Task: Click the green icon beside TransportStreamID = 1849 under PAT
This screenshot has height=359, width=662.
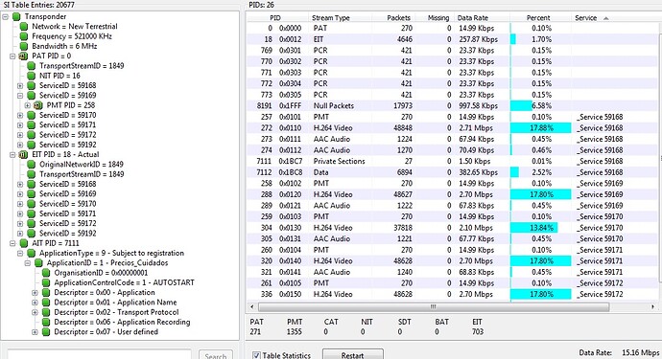Action: [32, 66]
